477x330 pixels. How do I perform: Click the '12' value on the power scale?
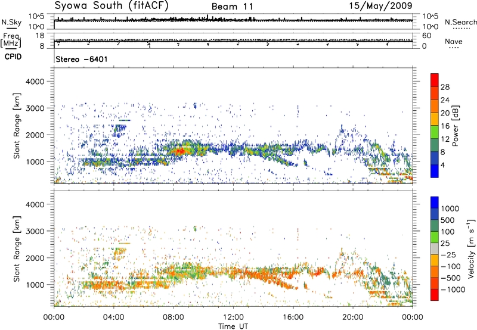pyautogui.click(x=445, y=139)
